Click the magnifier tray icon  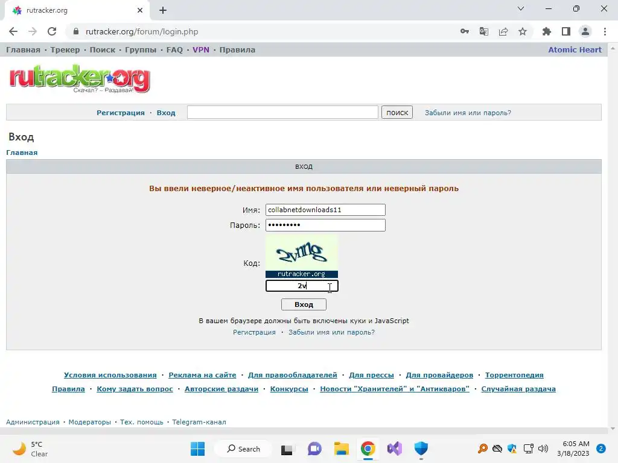point(482,449)
